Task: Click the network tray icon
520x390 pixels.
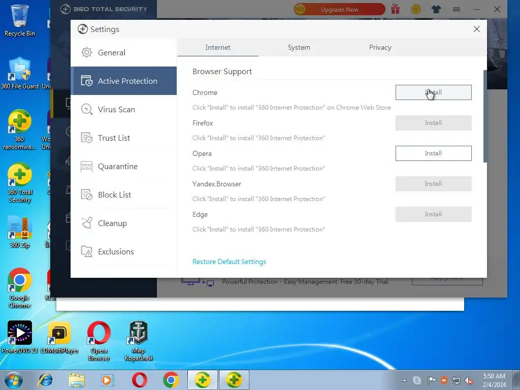Action: (457, 380)
